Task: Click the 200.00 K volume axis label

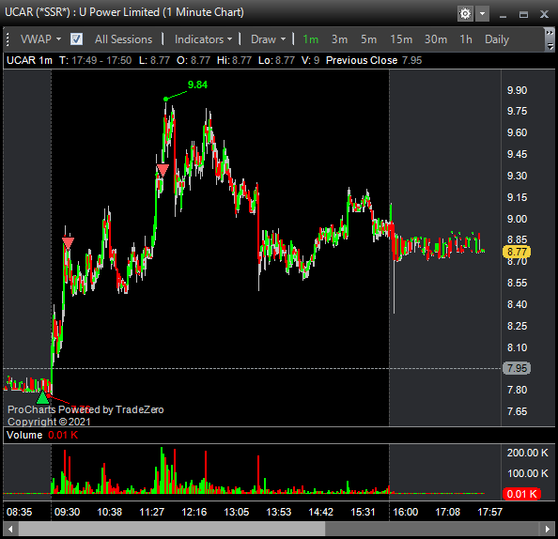Action: (x=527, y=453)
